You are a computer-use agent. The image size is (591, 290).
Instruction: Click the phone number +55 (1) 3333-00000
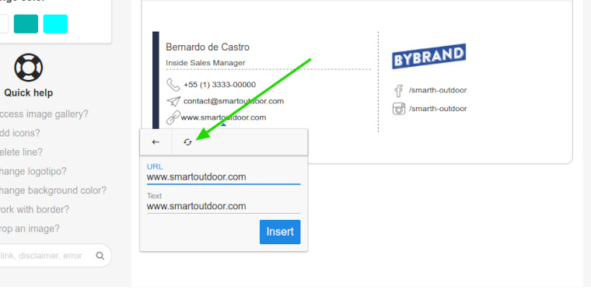(220, 85)
